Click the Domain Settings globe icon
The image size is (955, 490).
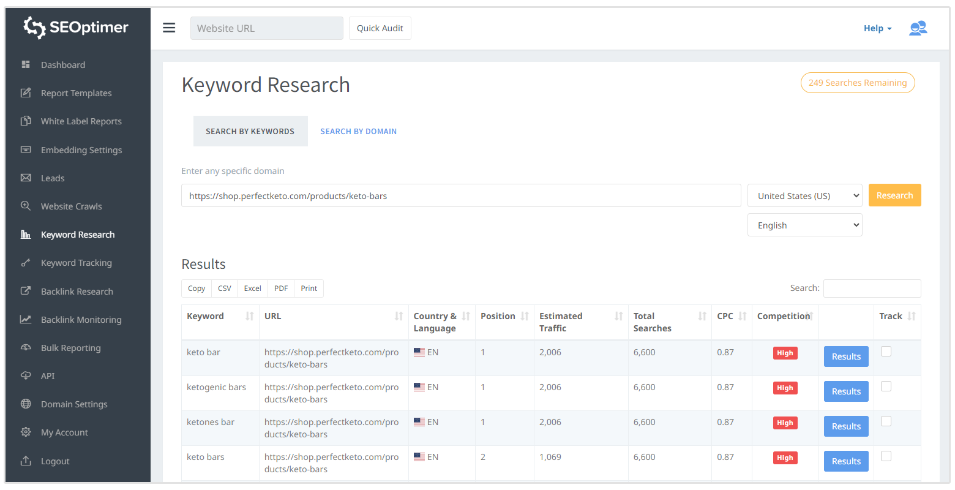[x=26, y=404]
